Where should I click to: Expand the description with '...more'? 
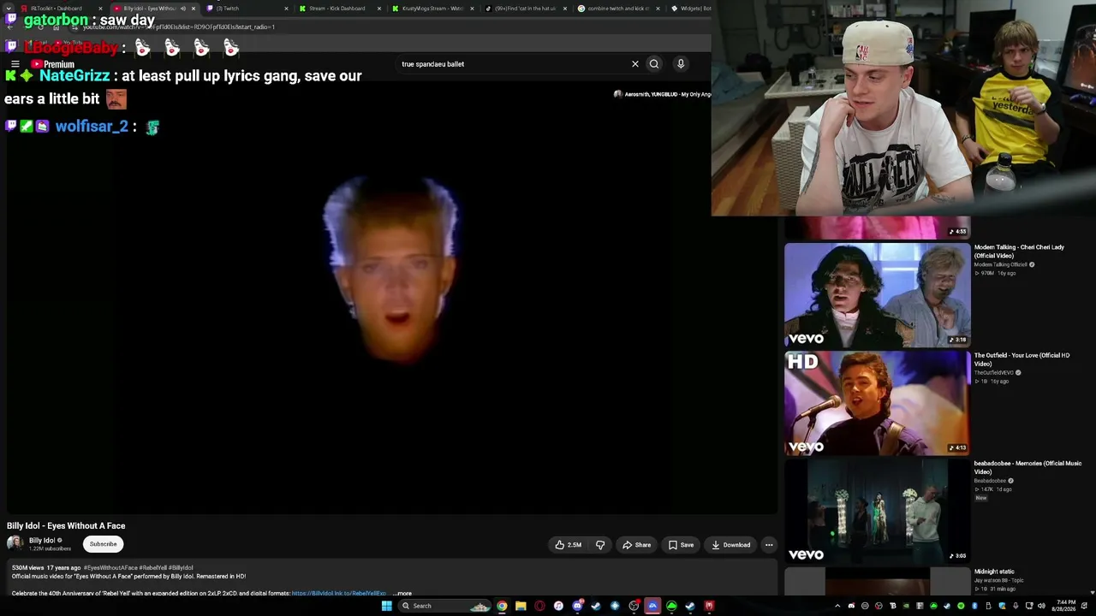pyautogui.click(x=402, y=593)
